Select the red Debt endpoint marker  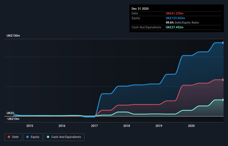(x=223, y=80)
